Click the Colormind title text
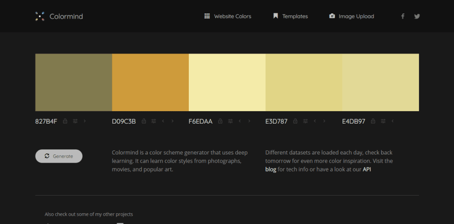454x224 pixels. pos(66,16)
